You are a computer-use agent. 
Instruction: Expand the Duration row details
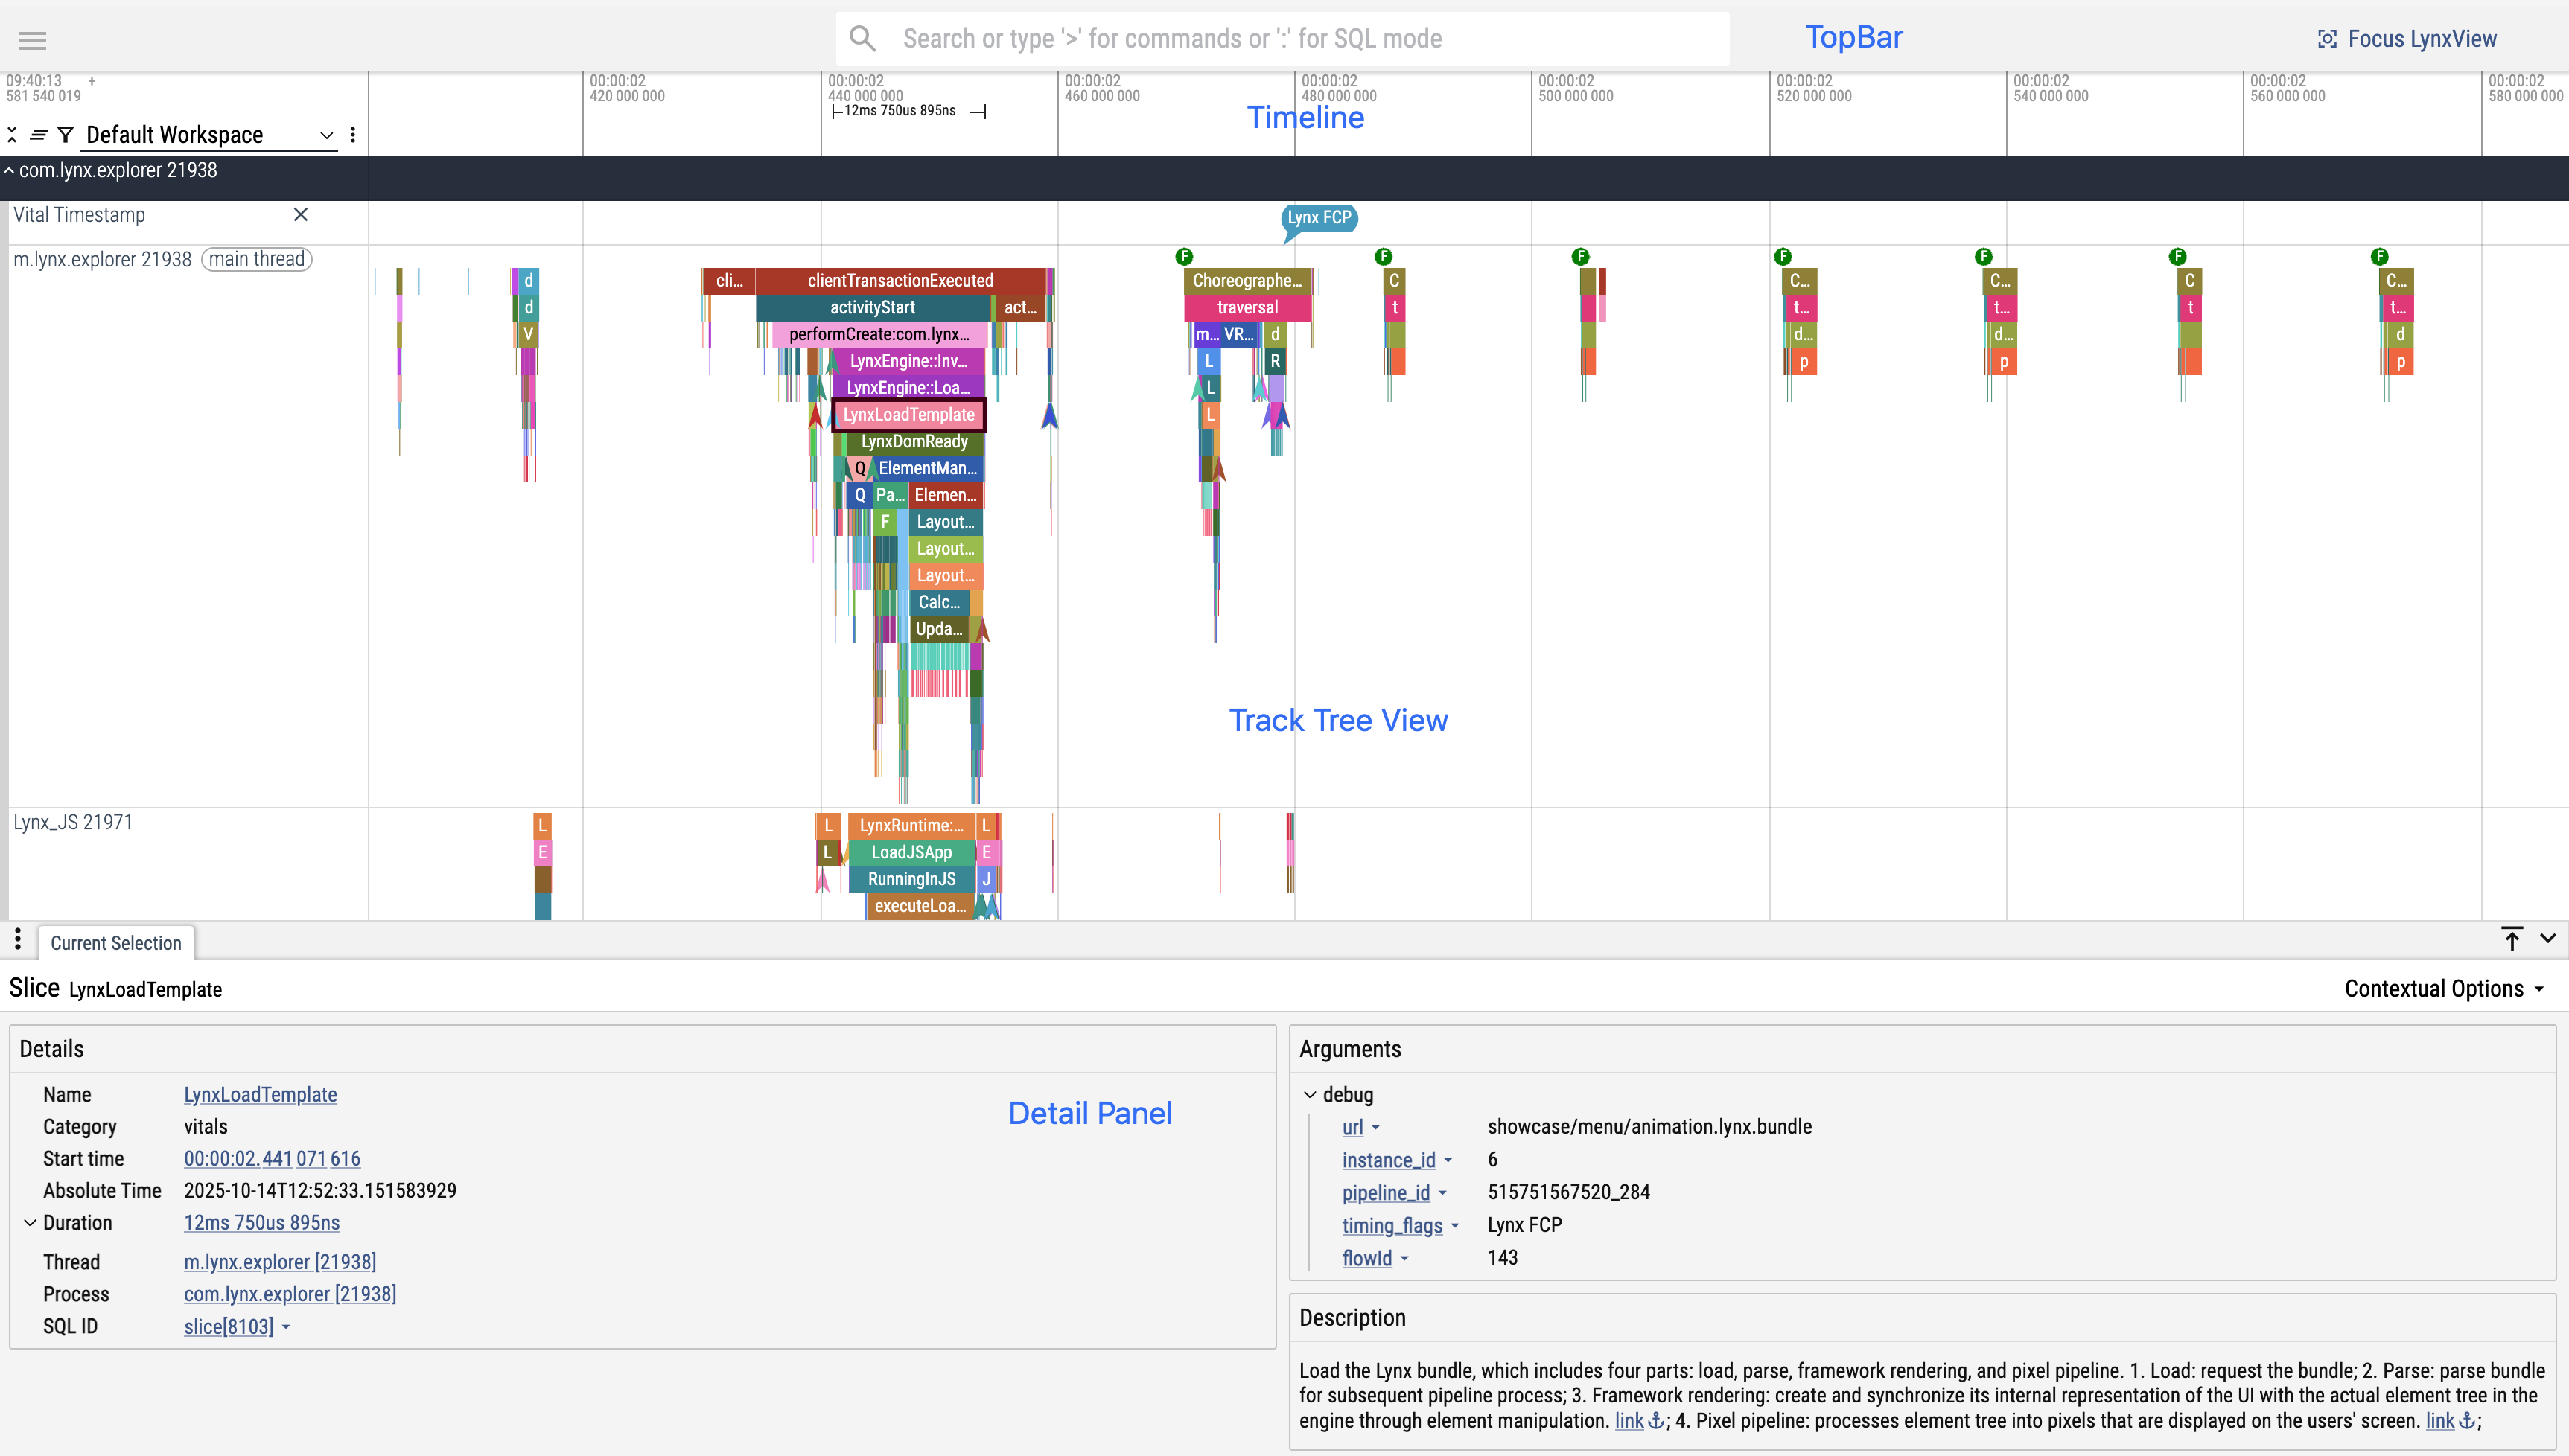pos(30,1223)
